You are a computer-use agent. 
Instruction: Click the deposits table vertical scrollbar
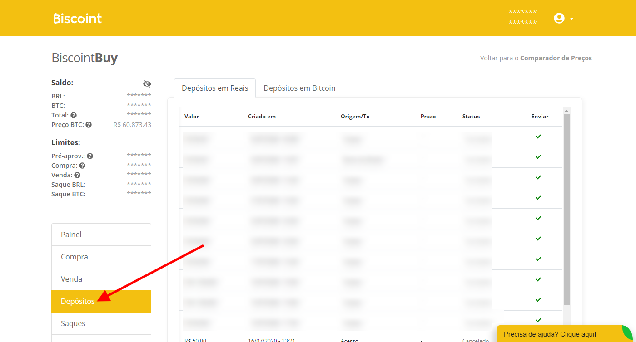[x=566, y=209]
